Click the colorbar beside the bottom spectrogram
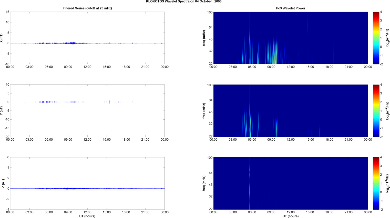 point(376,183)
